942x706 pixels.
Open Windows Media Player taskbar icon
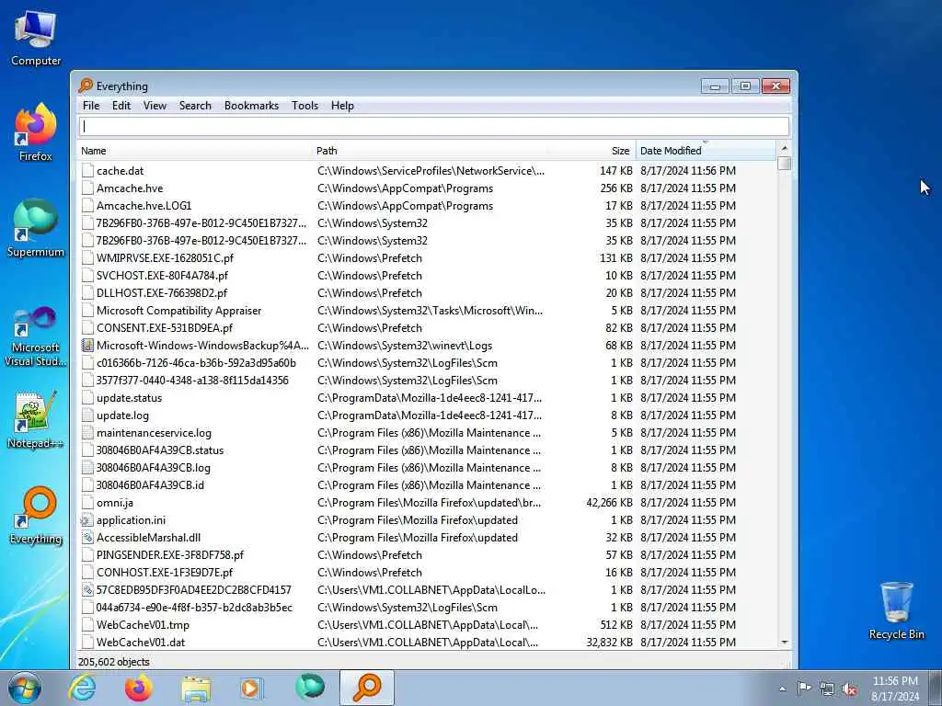coord(251,688)
